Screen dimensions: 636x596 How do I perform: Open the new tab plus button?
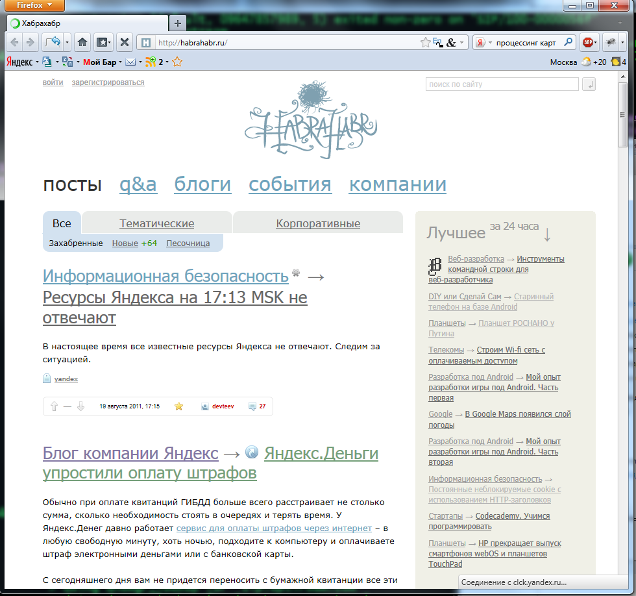point(178,23)
